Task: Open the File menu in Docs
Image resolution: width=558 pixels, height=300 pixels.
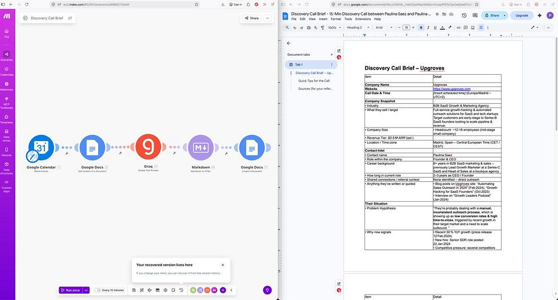Action: point(294,19)
